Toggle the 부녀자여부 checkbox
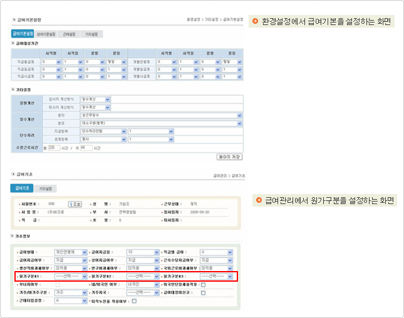Viewport: 404px width, 318px height. [58, 284]
